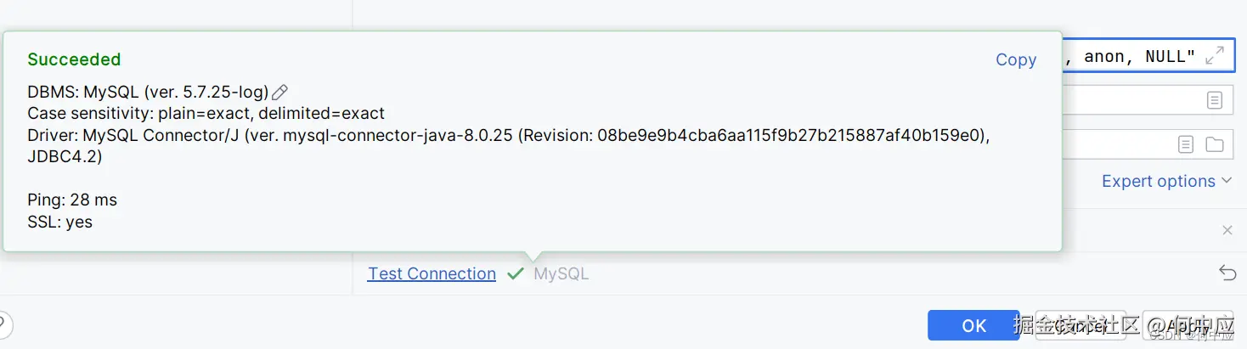Click document icon in the second field
Screen dimensions: 1247x349
point(1215,100)
